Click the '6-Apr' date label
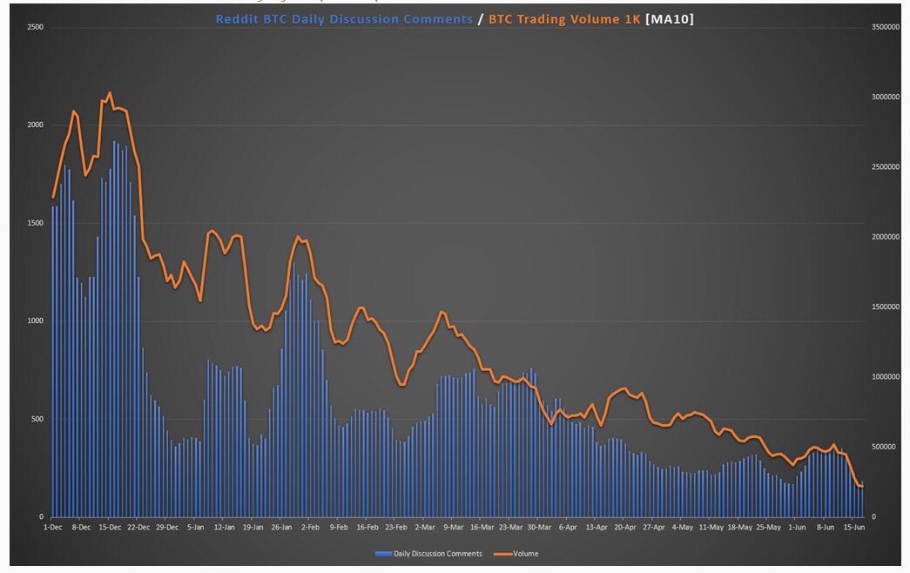The image size is (910, 573). pos(568,527)
